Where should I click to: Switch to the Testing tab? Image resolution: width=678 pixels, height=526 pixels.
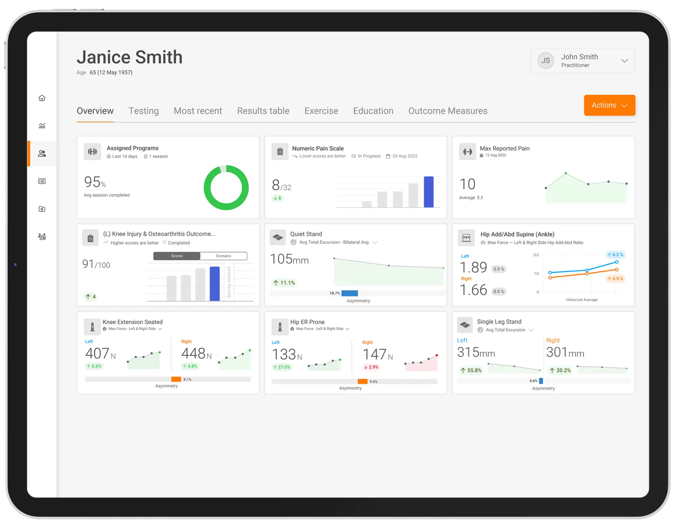coord(143,111)
